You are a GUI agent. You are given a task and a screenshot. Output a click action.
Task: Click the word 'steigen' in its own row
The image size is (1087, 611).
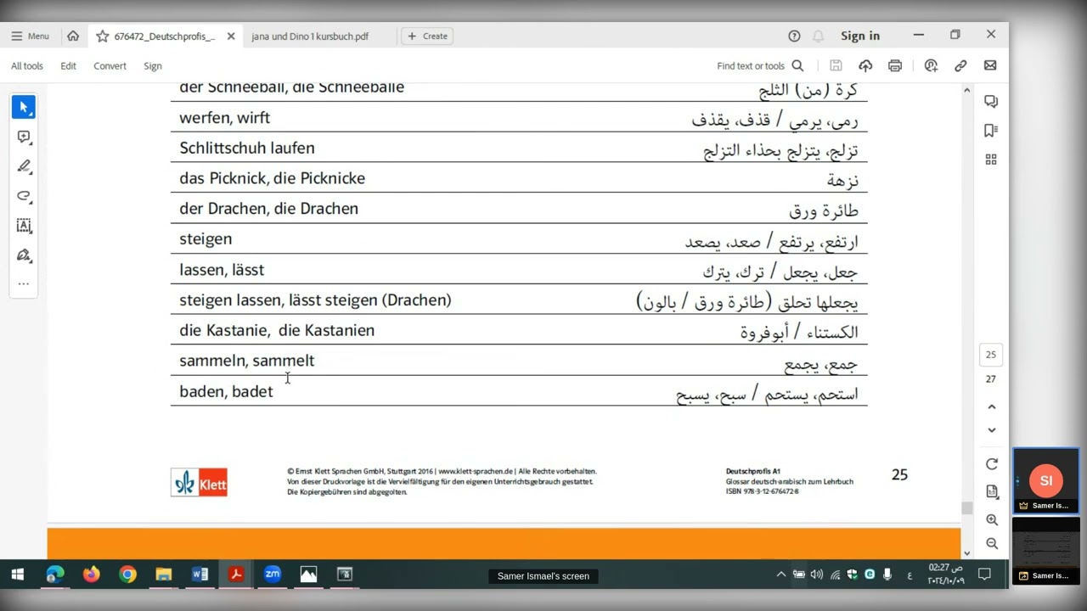click(x=206, y=239)
